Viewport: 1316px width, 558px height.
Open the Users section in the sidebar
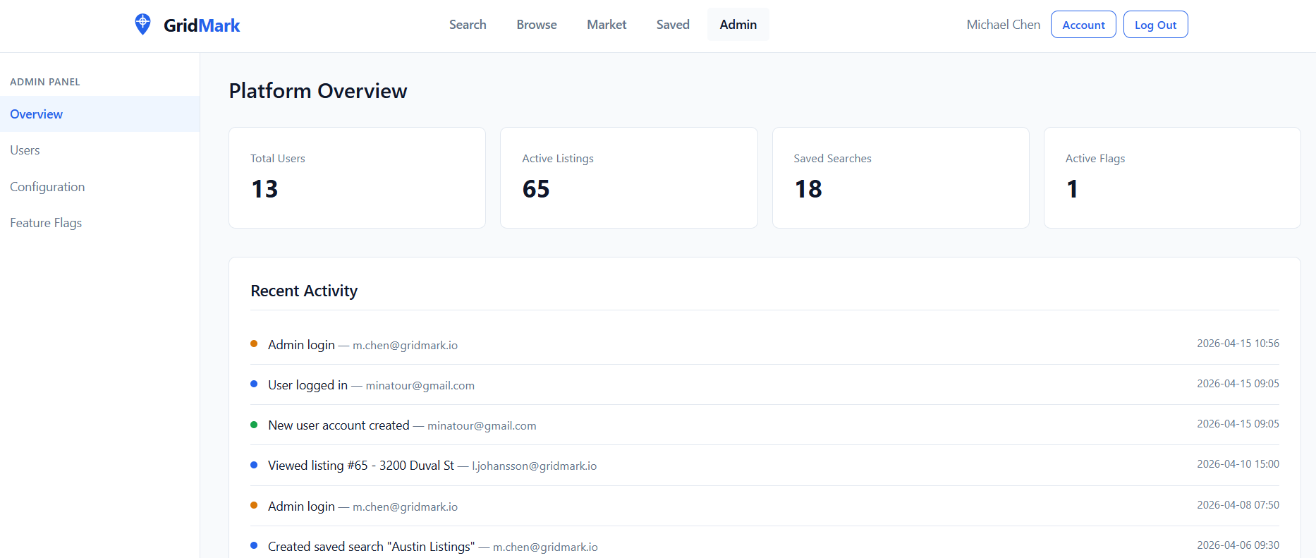[x=25, y=150]
